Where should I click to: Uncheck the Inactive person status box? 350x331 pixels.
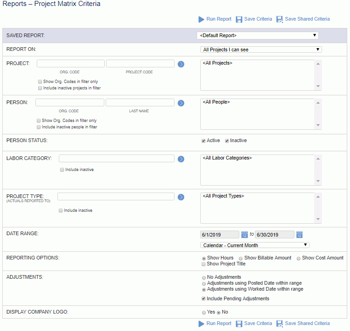pos(227,141)
